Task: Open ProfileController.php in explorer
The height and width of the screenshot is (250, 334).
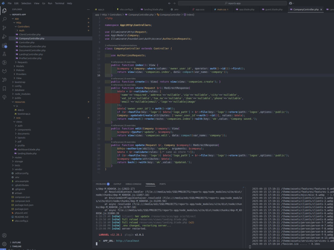Action: click(30, 58)
